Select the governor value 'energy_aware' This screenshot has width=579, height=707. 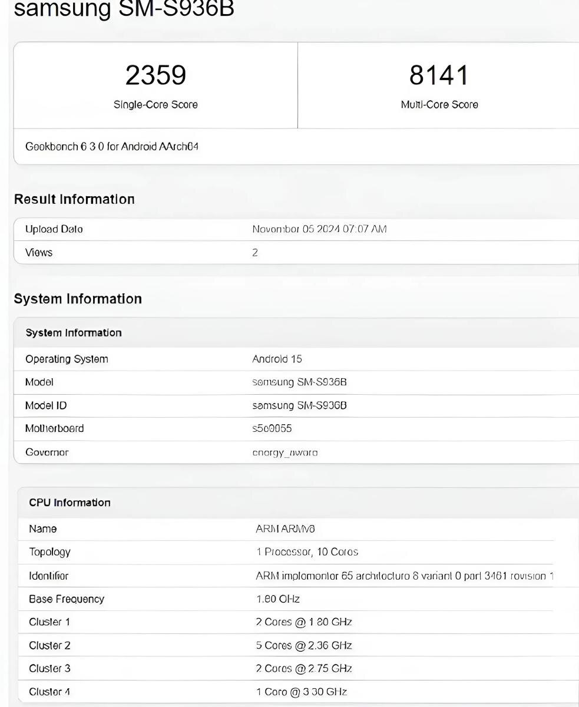click(285, 453)
